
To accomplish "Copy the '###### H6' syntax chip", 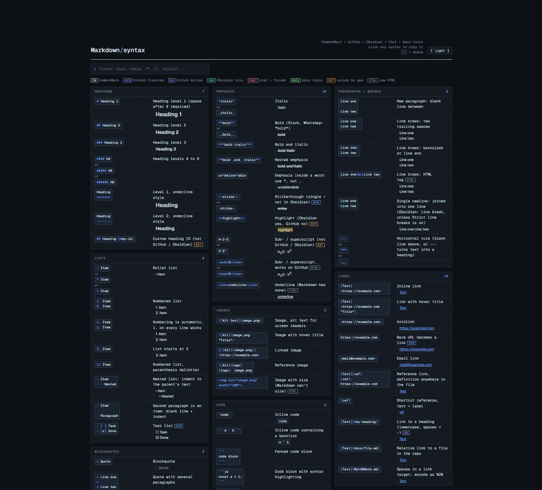I will 105,182.
